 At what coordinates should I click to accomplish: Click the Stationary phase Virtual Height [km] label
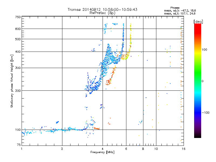click(12, 81)
